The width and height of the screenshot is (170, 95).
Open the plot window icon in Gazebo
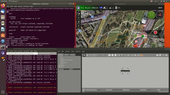coord(163,55)
